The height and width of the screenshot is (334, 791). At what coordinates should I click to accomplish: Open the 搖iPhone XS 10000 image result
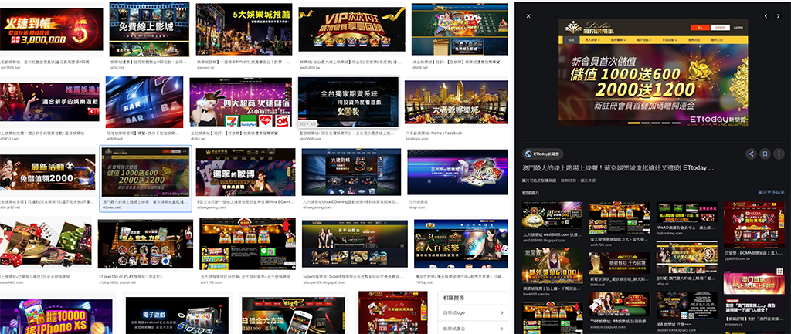tap(56, 316)
